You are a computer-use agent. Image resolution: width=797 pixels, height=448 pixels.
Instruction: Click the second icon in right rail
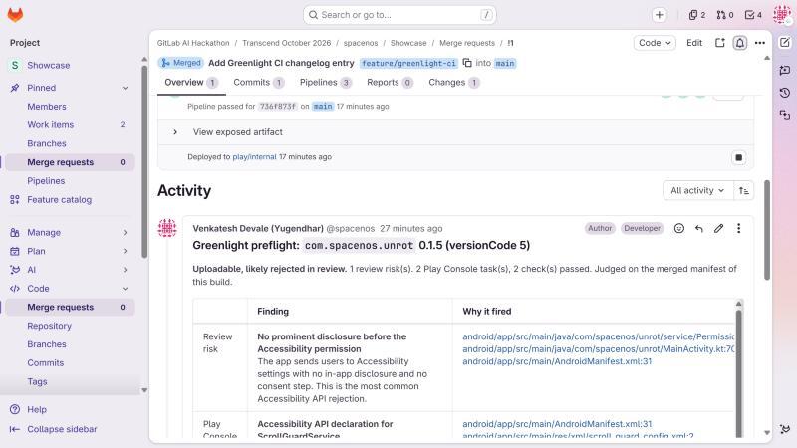coord(785,70)
